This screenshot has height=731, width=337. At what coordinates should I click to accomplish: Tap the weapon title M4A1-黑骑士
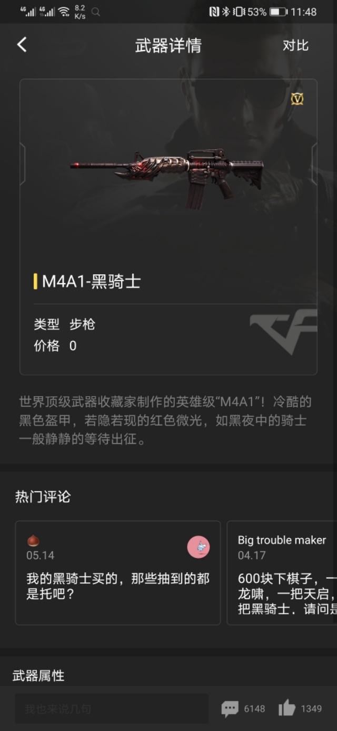pyautogui.click(x=91, y=282)
